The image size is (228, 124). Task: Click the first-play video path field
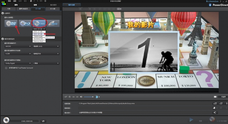tap(145, 108)
